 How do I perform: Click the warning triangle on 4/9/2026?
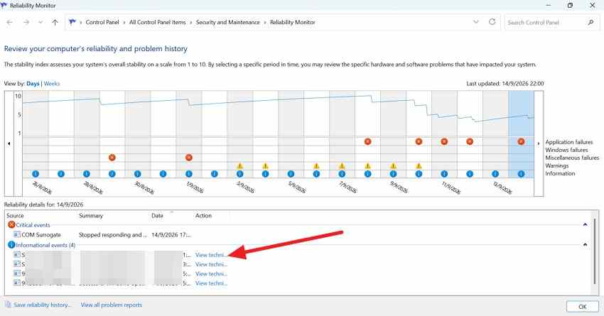pos(266,166)
